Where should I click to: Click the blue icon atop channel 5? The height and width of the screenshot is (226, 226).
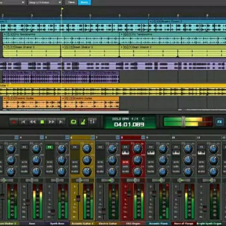point(67,137)
